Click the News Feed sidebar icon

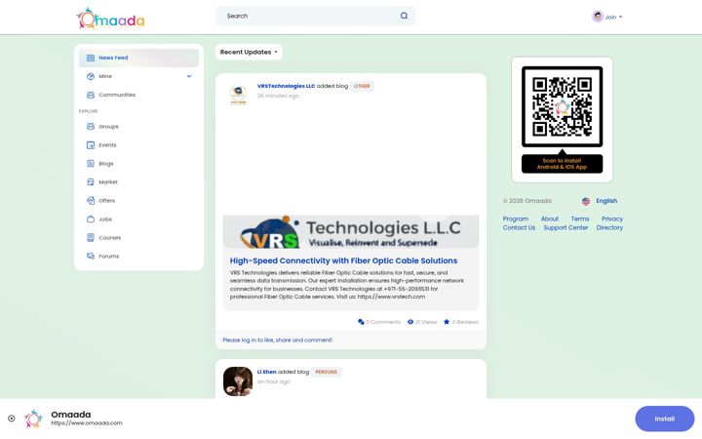(91, 58)
